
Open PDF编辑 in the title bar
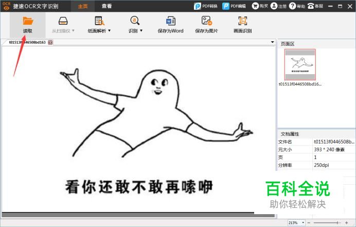[x=234, y=6]
